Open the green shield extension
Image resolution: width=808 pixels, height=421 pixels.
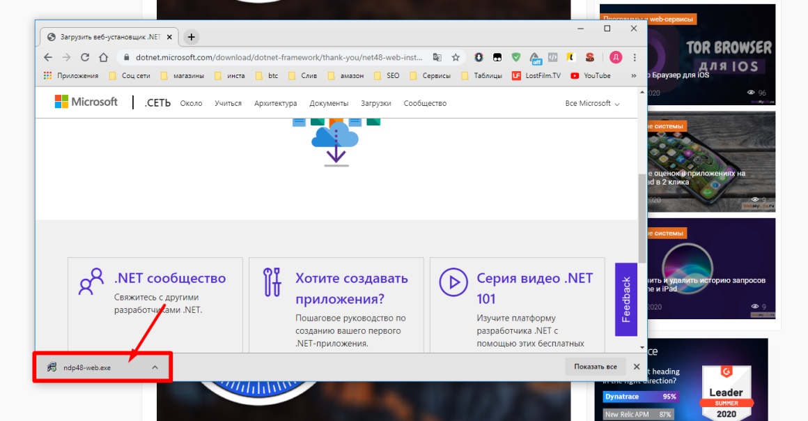pyautogui.click(x=516, y=57)
